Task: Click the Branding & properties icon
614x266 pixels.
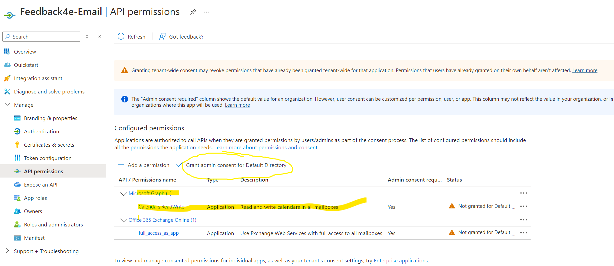Action: coord(17,118)
